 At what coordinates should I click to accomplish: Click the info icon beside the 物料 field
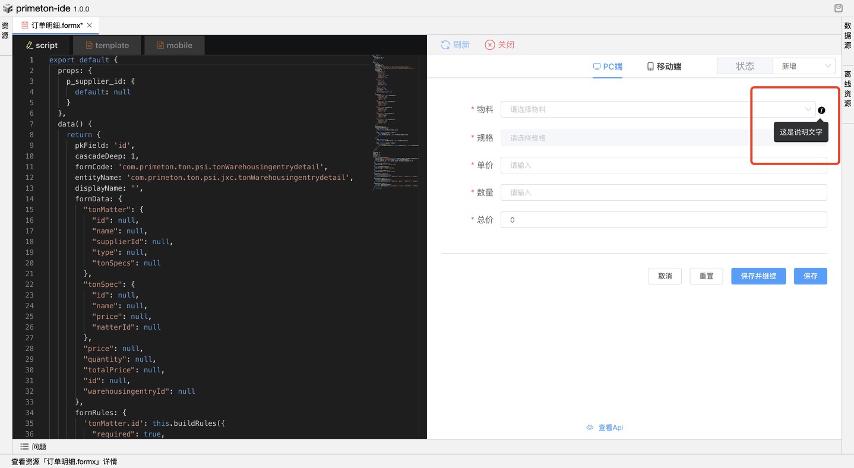[821, 110]
